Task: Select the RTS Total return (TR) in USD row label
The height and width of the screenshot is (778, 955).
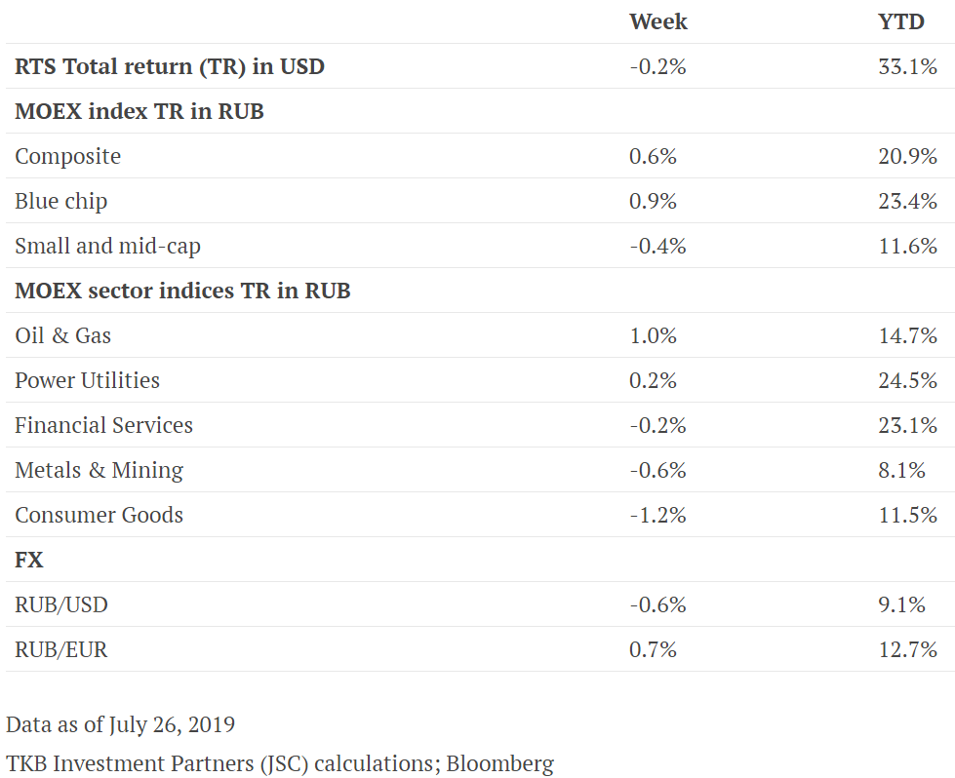Action: pos(170,66)
